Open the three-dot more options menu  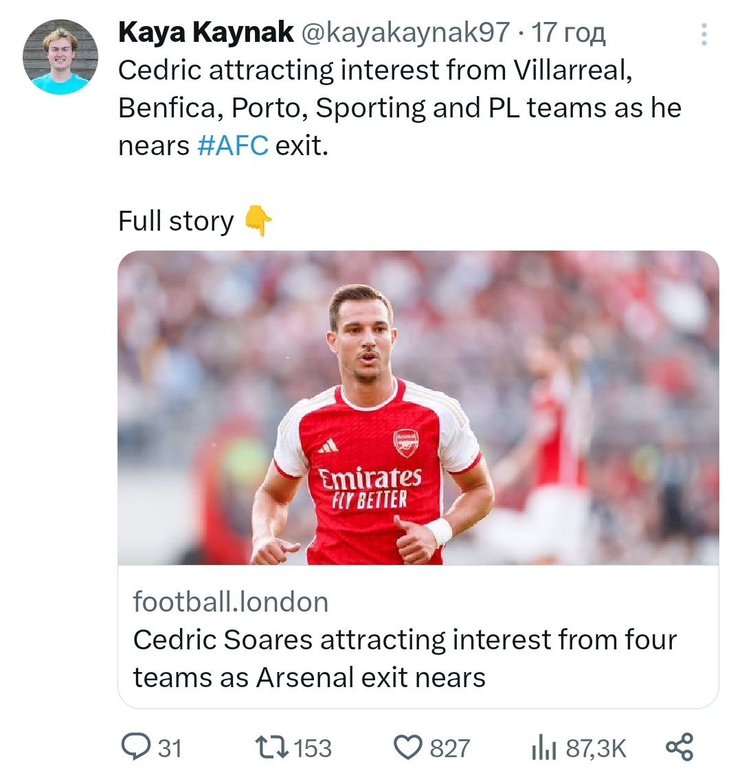704,34
